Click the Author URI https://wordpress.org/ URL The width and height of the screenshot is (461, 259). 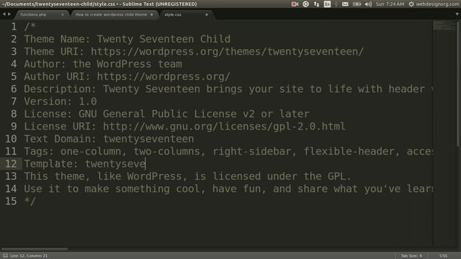(164, 77)
